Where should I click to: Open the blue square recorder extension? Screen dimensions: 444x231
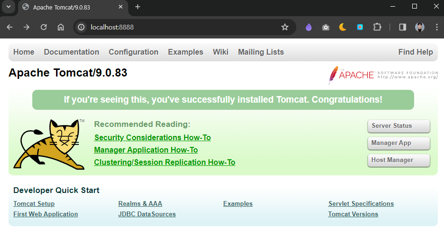(x=360, y=27)
